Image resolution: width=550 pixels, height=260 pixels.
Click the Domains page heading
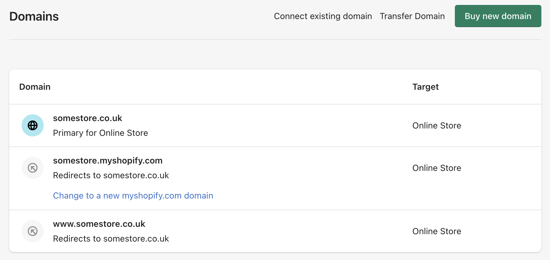pos(34,16)
